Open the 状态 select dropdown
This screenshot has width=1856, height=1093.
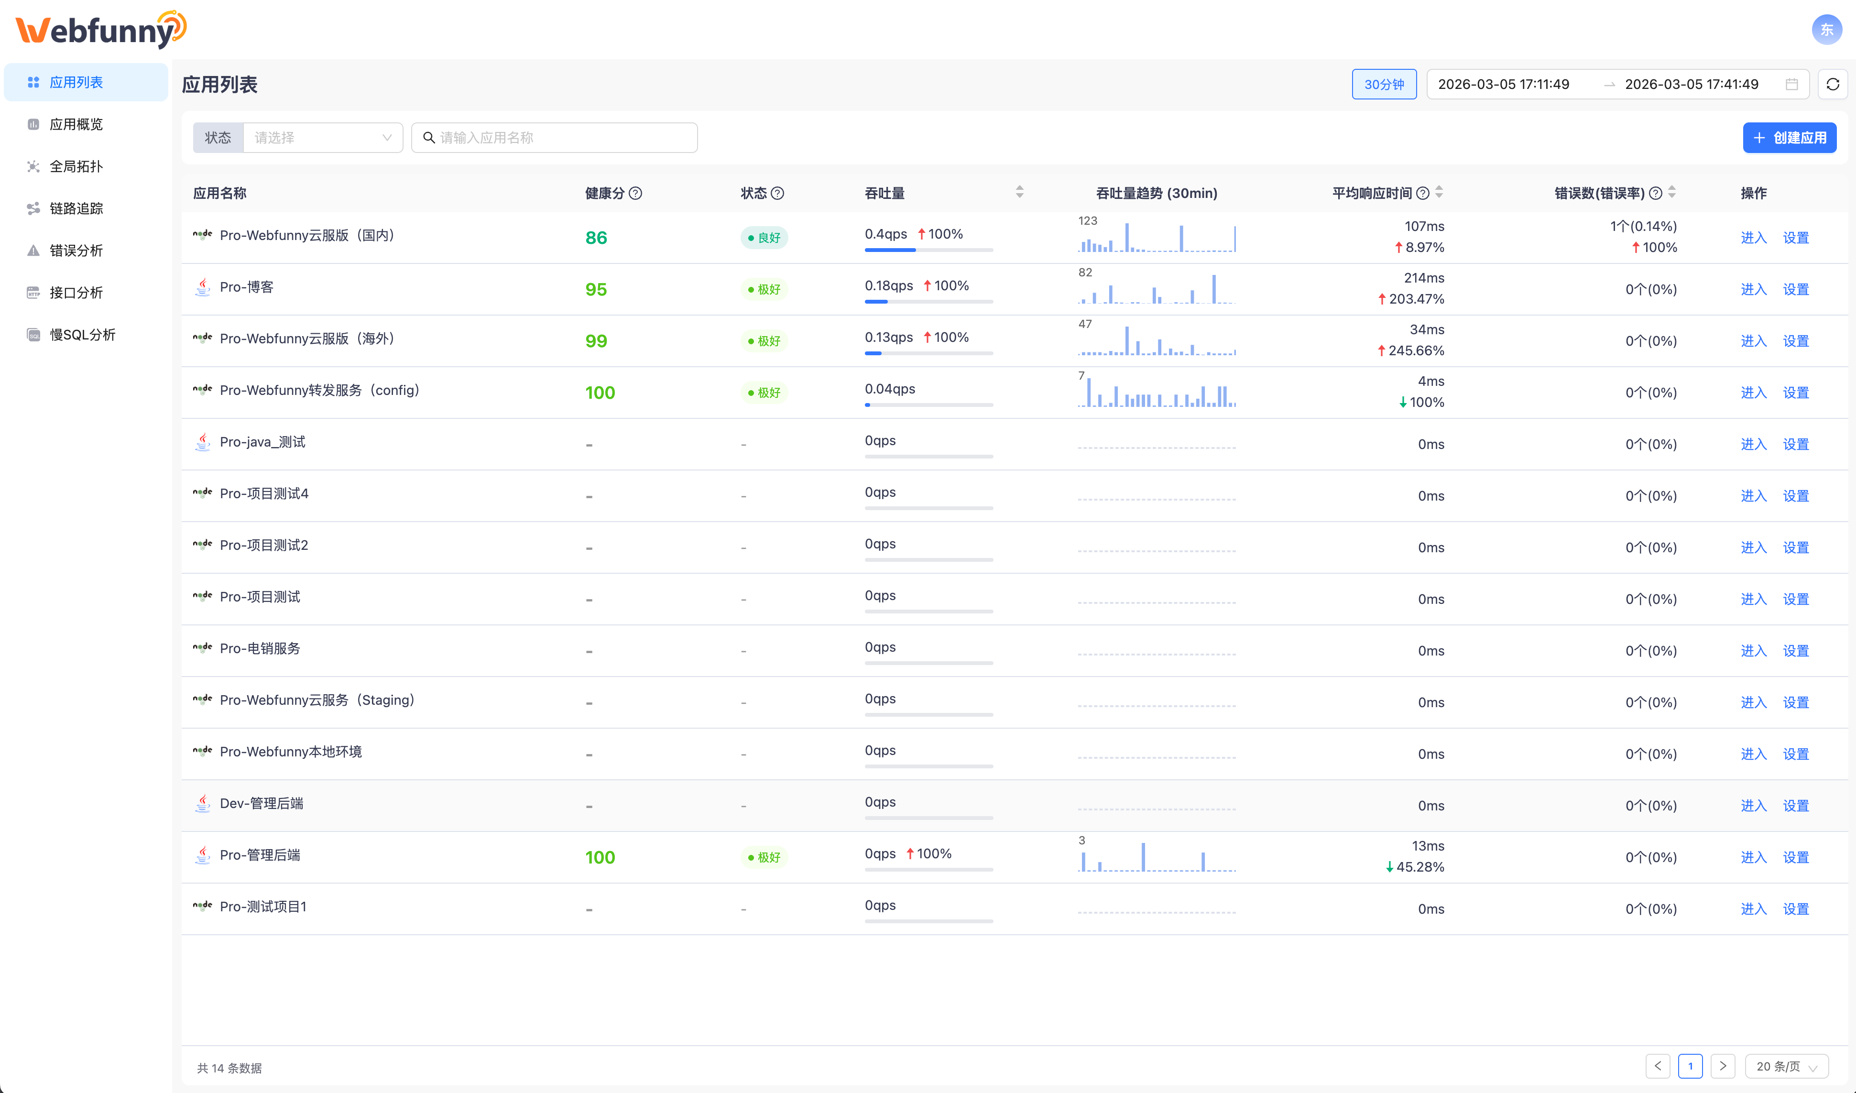323,138
